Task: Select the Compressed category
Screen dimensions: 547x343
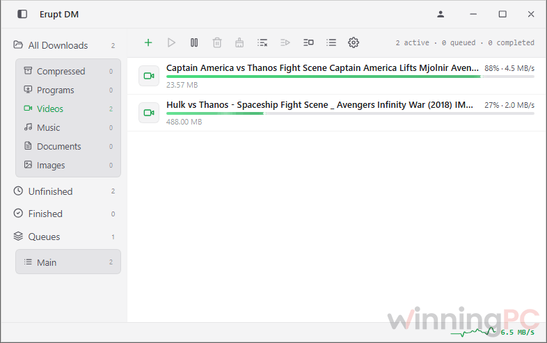Action: (x=68, y=71)
